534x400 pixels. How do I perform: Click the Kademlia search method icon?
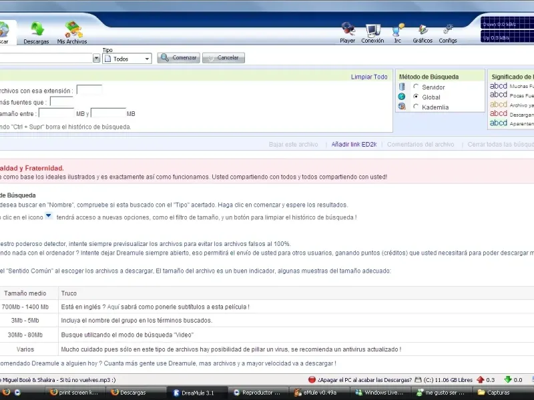[402, 107]
